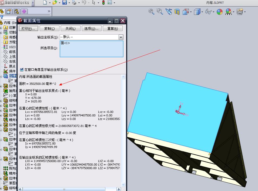
Task: Open the 输出坐标系 combo box
Action: pyautogui.click(x=91, y=37)
